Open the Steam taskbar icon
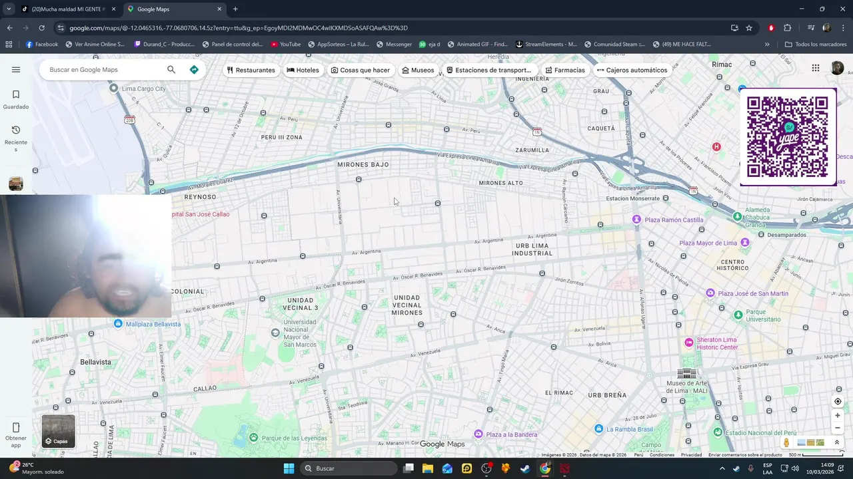 point(526,468)
